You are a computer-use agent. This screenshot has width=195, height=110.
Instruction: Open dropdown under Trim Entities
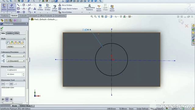tap(40, 13)
